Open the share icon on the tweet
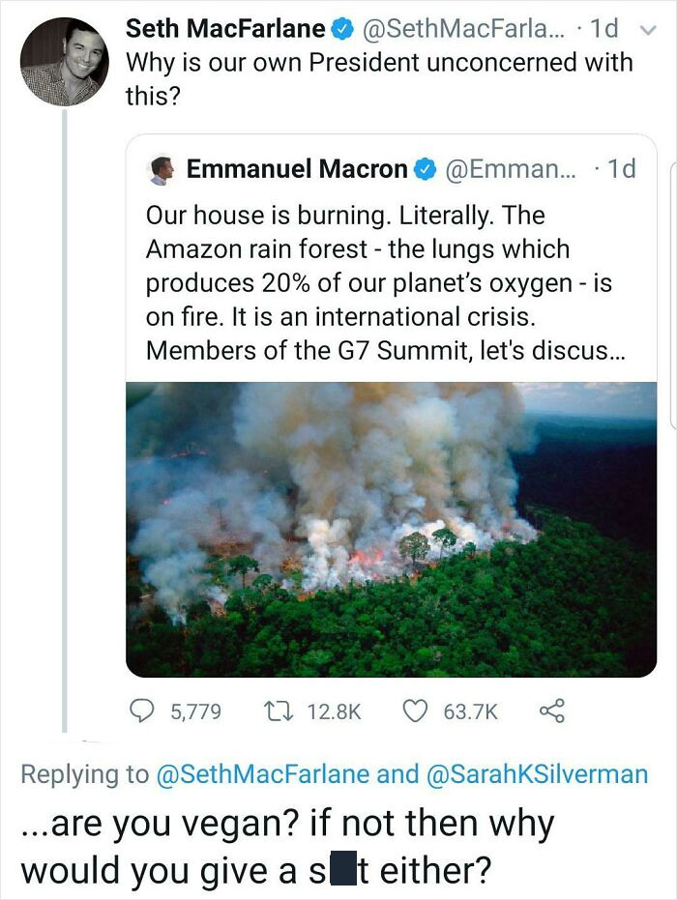Viewport: 677px width, 900px height. 551,711
